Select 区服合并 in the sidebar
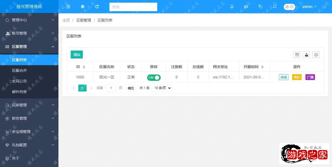 click(19, 70)
